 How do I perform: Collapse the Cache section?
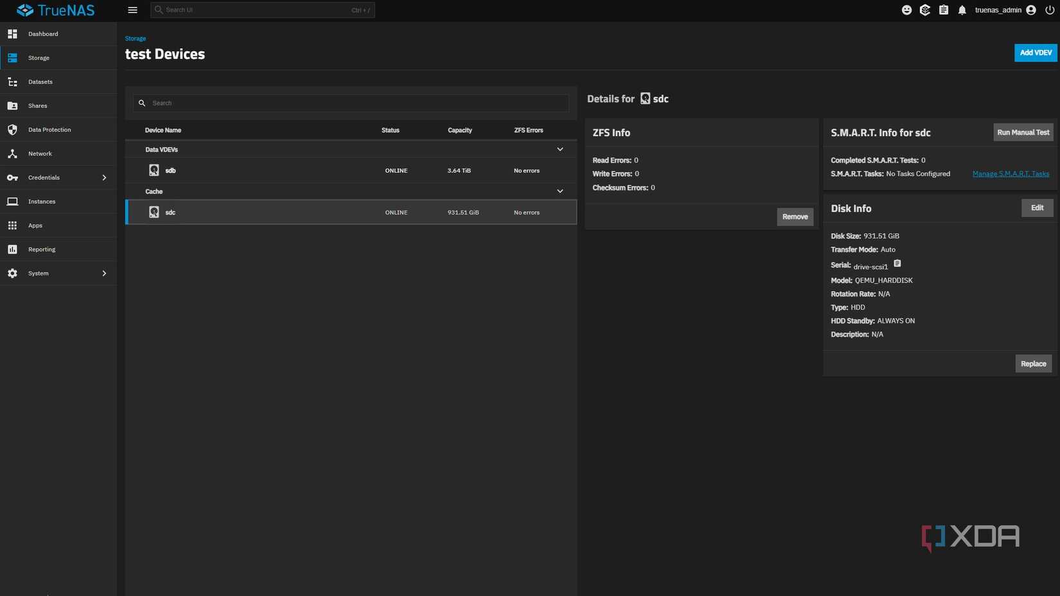560,191
